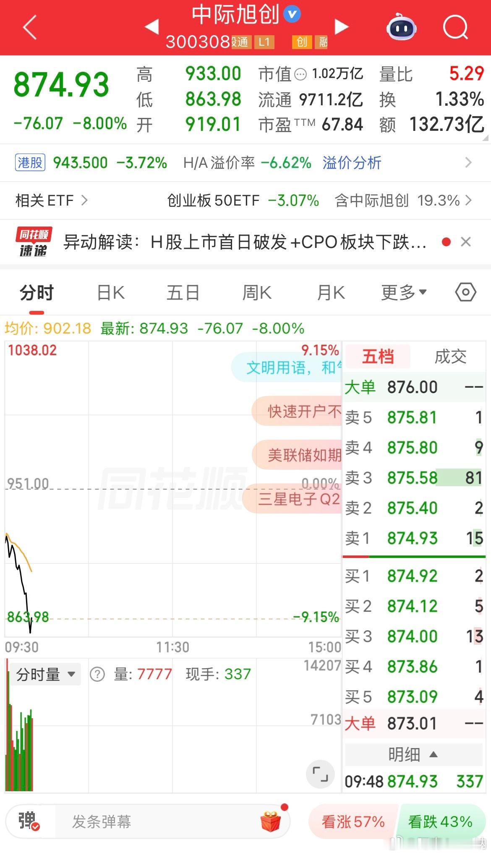Tap the 创 board badge
Image resolution: width=491 pixels, height=855 pixels.
pyautogui.click(x=302, y=42)
